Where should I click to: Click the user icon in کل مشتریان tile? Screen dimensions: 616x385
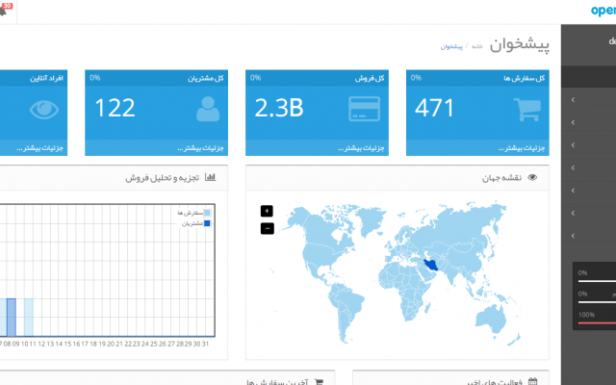coord(208,109)
